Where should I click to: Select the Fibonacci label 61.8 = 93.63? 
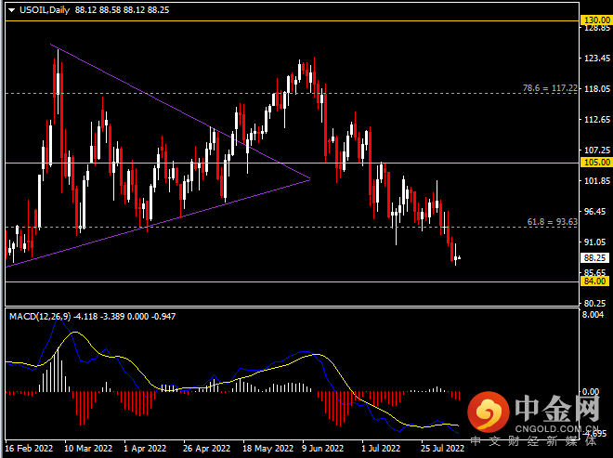(x=552, y=222)
